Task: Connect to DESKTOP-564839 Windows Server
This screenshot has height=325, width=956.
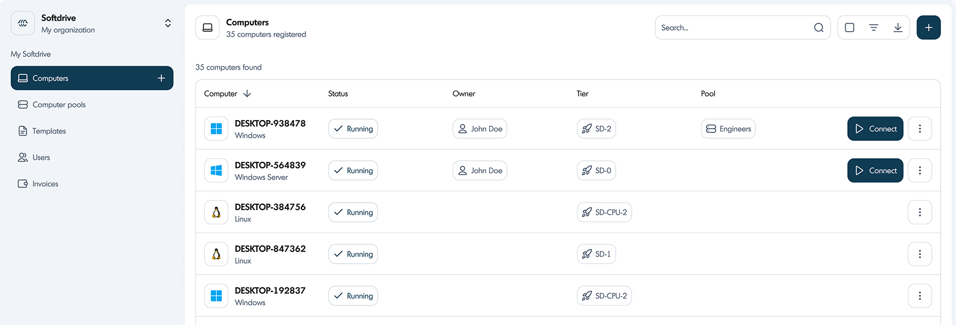Action: tap(875, 171)
